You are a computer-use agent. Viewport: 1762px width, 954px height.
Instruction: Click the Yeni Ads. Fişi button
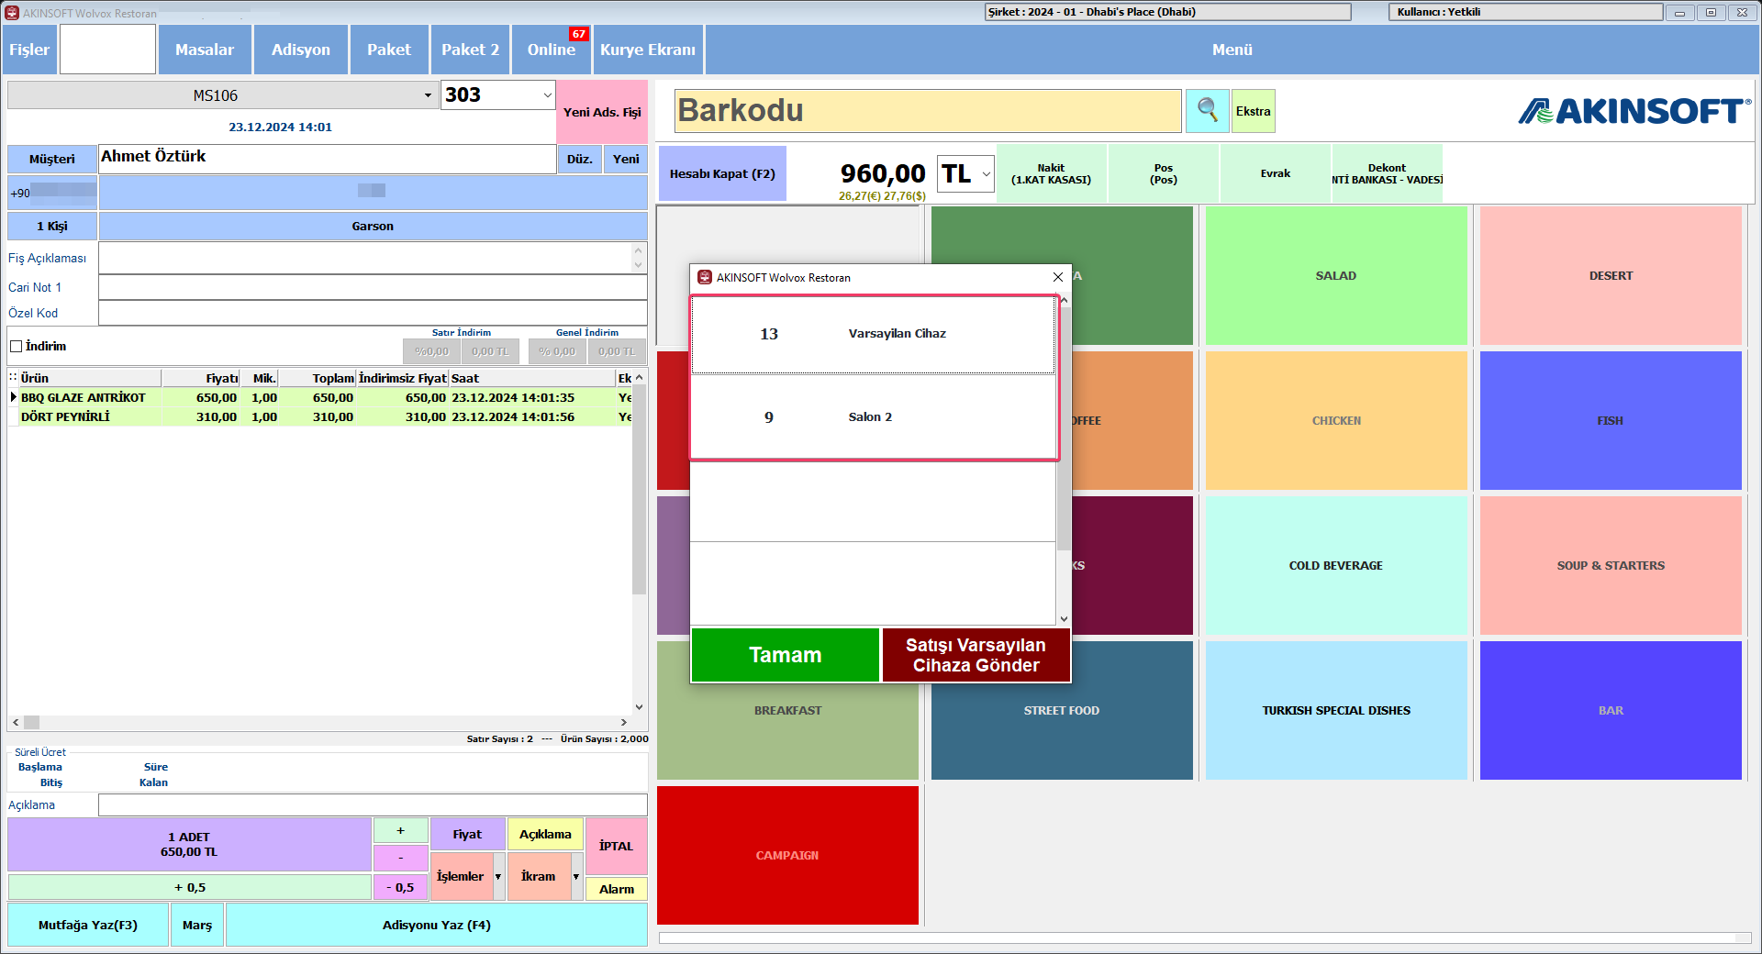coord(602,112)
